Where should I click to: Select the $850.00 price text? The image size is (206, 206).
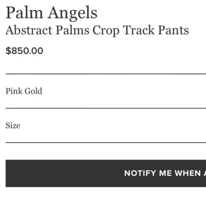25,51
